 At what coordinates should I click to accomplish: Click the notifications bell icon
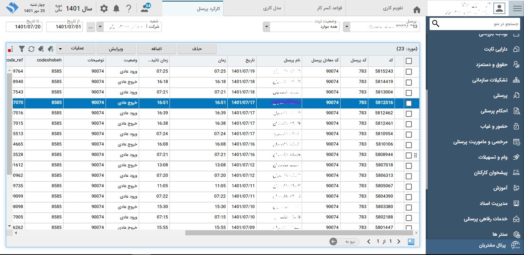[x=116, y=8]
